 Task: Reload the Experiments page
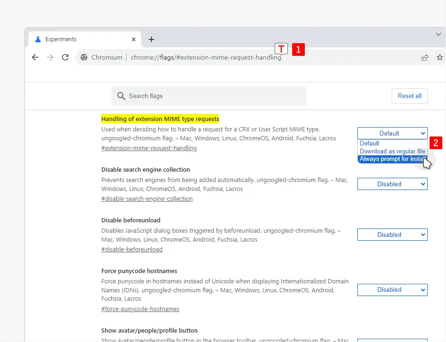(x=65, y=57)
